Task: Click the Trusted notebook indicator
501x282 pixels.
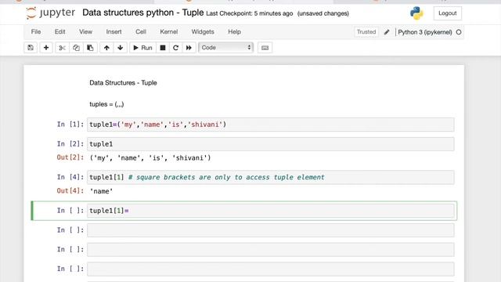Action: point(366,32)
